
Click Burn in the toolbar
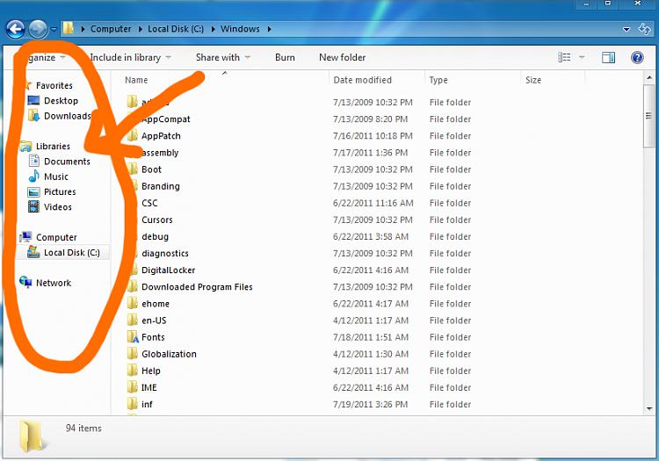pyautogui.click(x=285, y=58)
